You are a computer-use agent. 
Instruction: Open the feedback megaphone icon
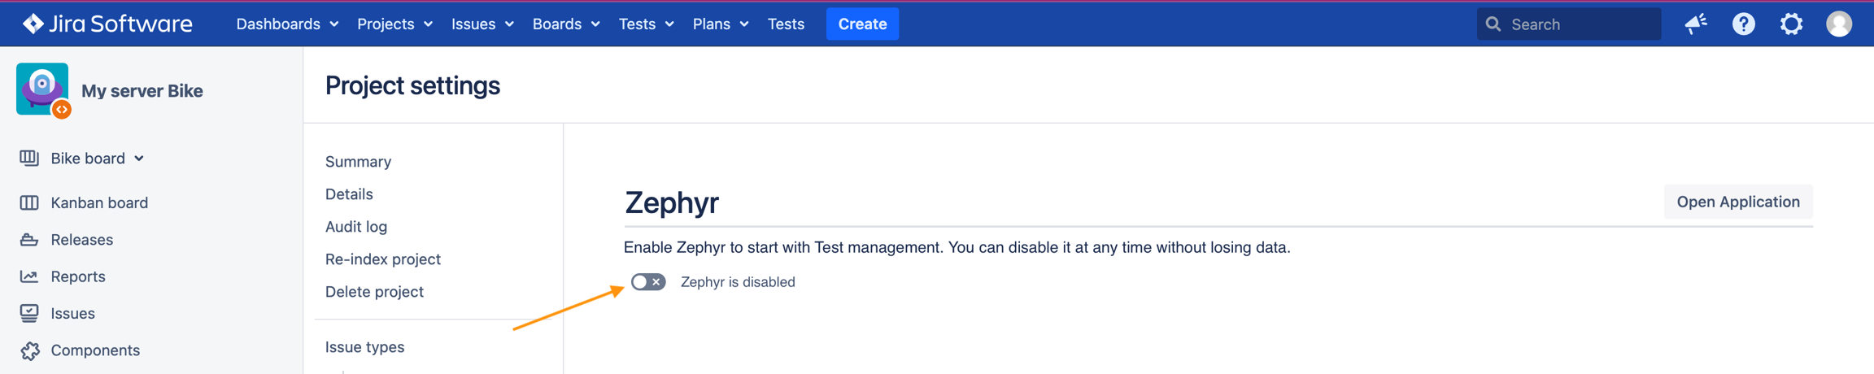pyautogui.click(x=1696, y=24)
